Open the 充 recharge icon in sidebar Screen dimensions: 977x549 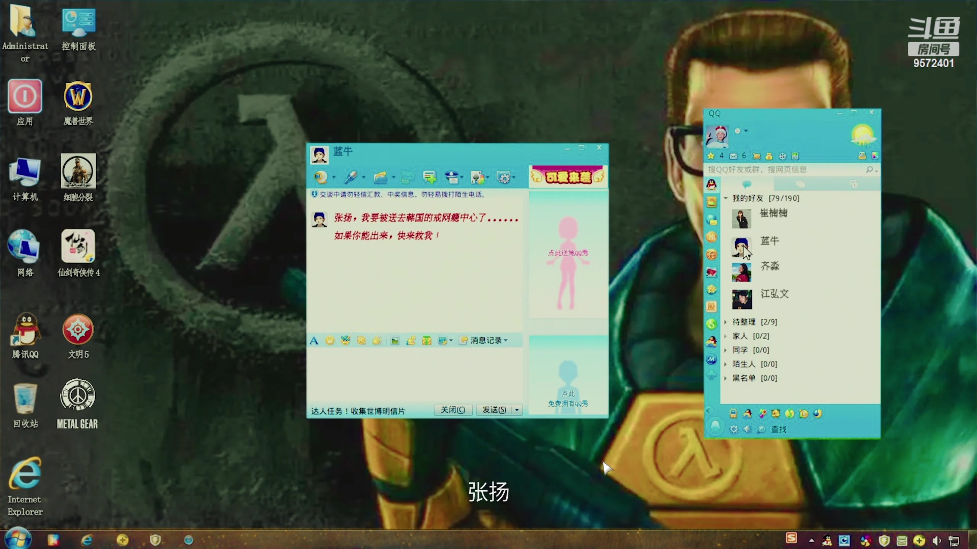(711, 254)
